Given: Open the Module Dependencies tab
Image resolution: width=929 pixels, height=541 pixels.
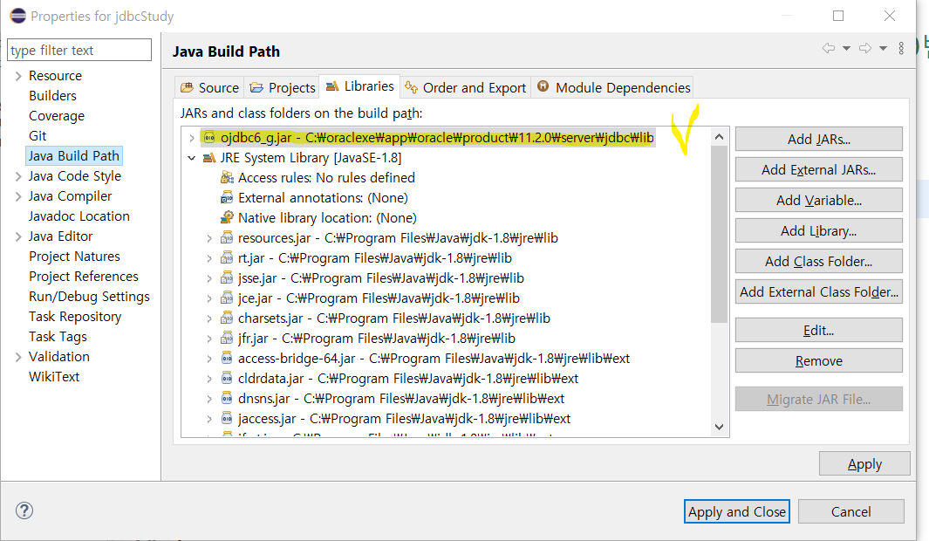Looking at the screenshot, I should tap(613, 88).
